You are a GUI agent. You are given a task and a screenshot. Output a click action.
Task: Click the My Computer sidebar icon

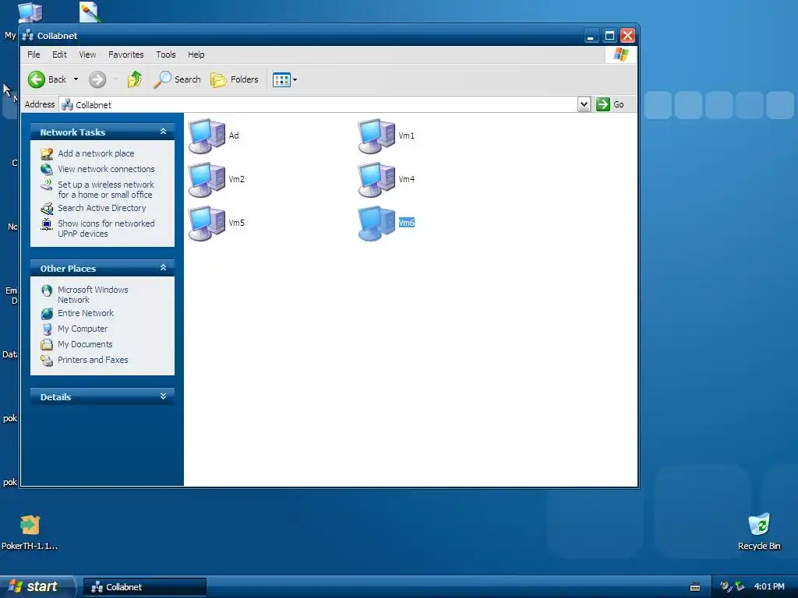point(47,329)
